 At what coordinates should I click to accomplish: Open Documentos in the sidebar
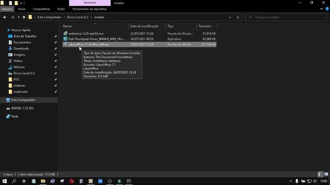click(x=22, y=42)
